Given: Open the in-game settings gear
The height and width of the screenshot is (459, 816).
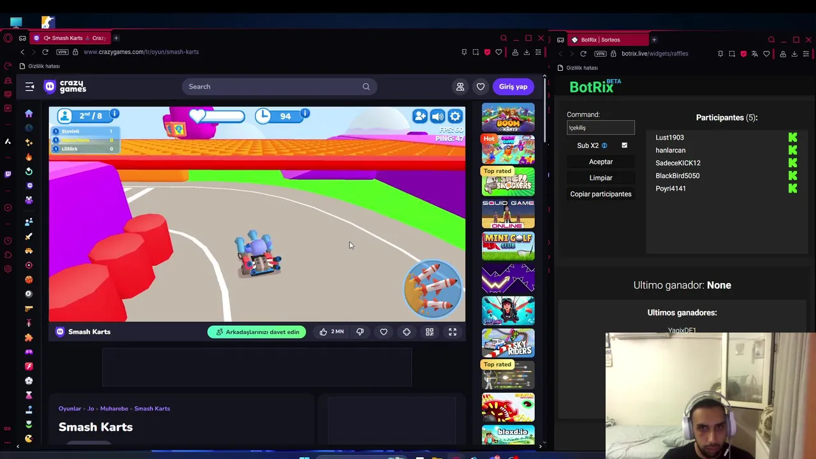Looking at the screenshot, I should coord(455,116).
